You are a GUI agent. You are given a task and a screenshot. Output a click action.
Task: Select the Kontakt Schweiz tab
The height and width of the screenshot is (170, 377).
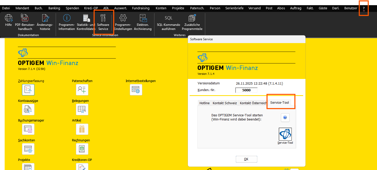coord(225,103)
